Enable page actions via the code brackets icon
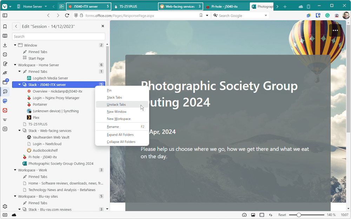The width and height of the screenshot is (351, 219). [271, 214]
